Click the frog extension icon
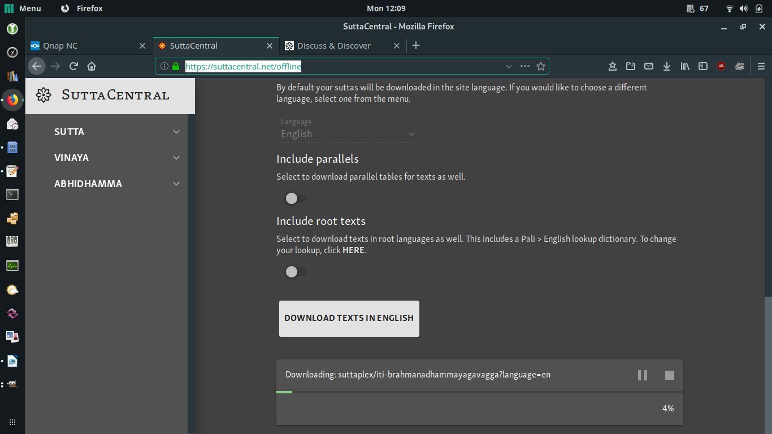 click(739, 66)
